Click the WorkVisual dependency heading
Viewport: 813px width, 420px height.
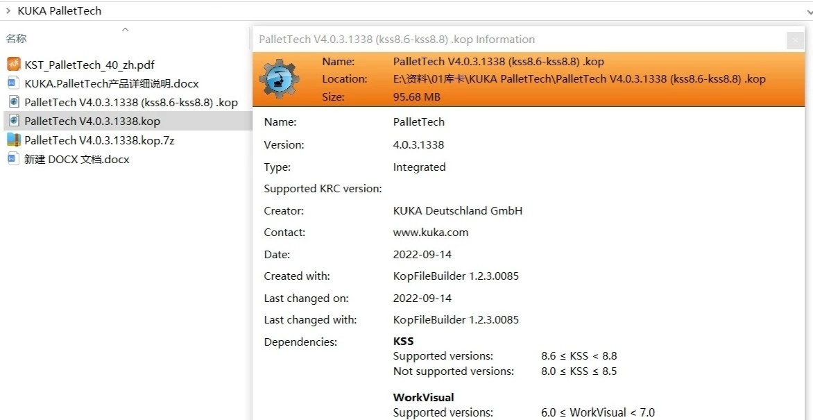pyautogui.click(x=423, y=397)
